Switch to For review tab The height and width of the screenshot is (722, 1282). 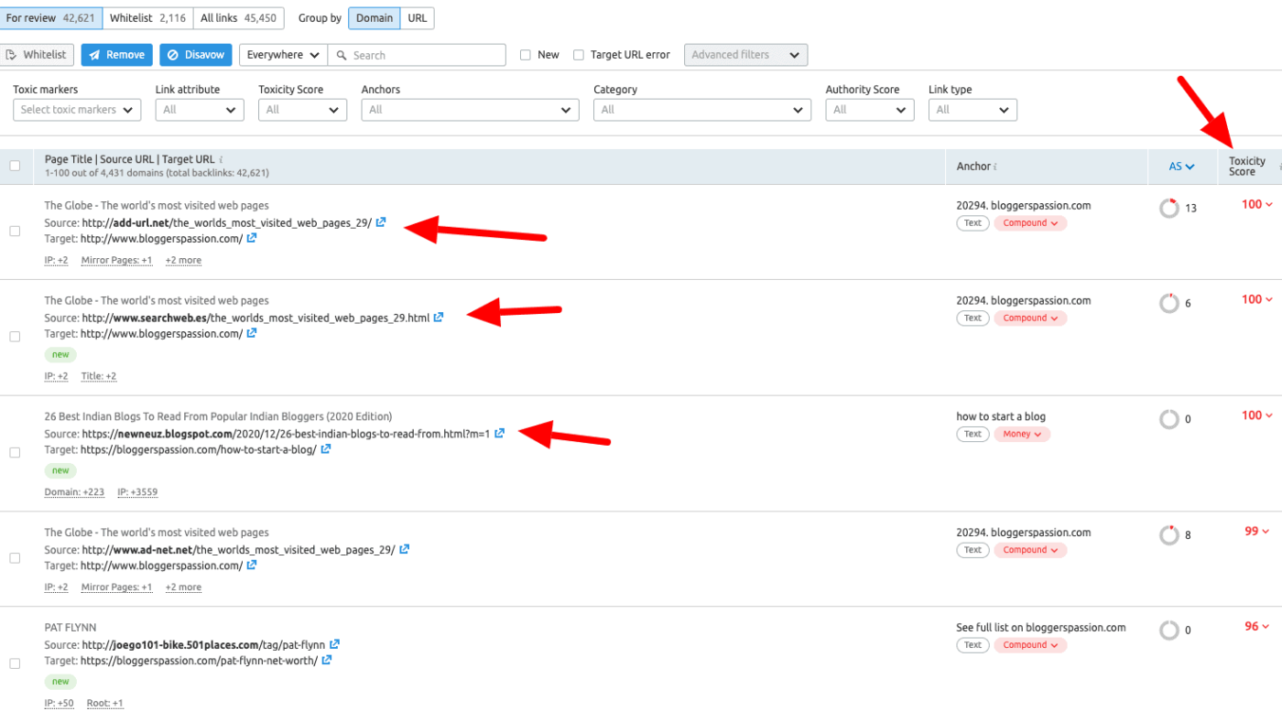pyautogui.click(x=51, y=18)
